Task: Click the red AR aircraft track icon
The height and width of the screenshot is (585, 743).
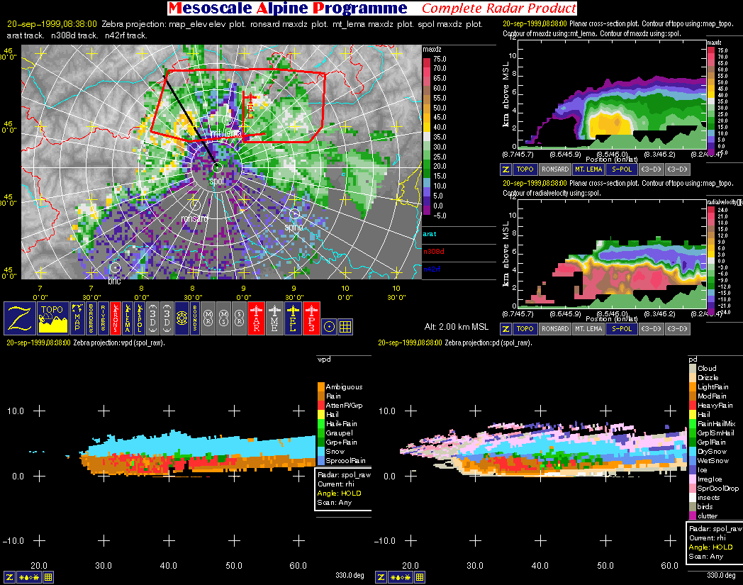Action: coord(256,318)
